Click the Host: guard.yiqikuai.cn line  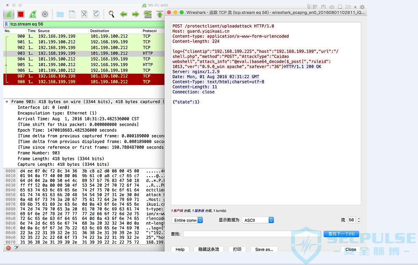pos(201,31)
